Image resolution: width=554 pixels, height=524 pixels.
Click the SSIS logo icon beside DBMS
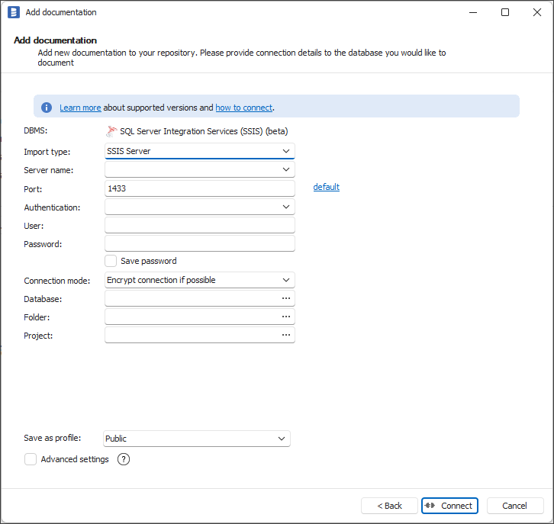tap(112, 131)
